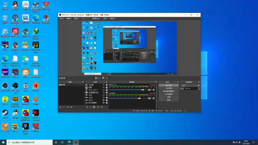Toggle the lock on the 浏览器 source
Image resolution: width=258 pixels, height=145 pixels.
pyautogui.click(x=107, y=85)
